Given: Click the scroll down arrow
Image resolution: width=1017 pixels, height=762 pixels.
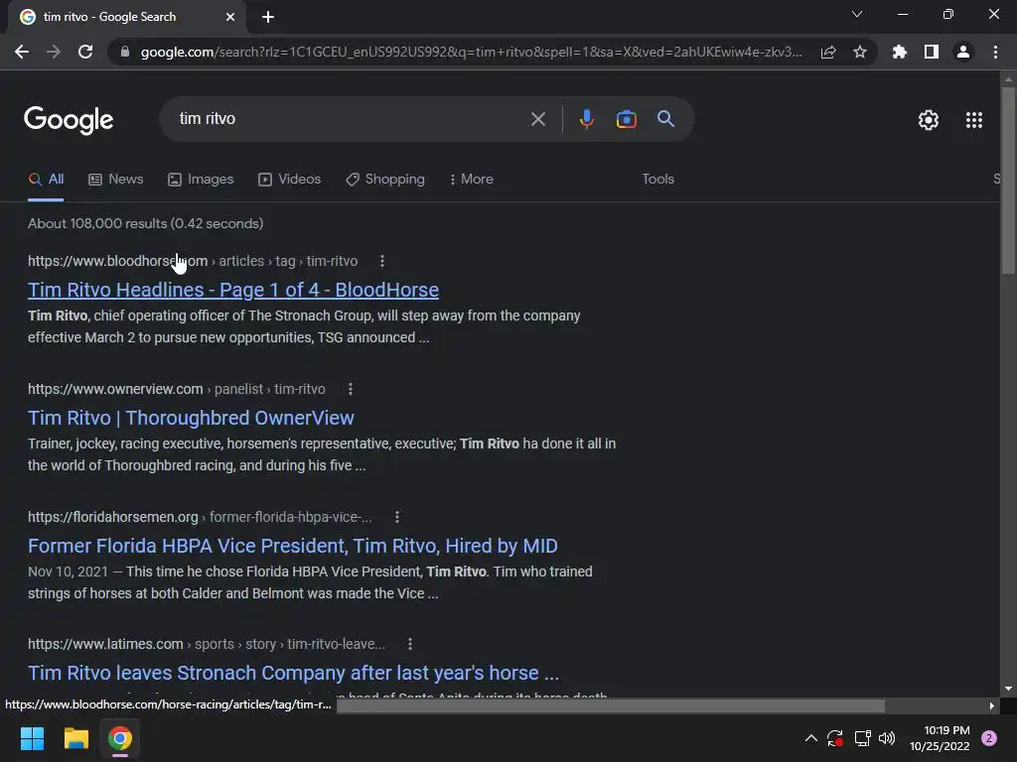Looking at the screenshot, I should [1007, 689].
